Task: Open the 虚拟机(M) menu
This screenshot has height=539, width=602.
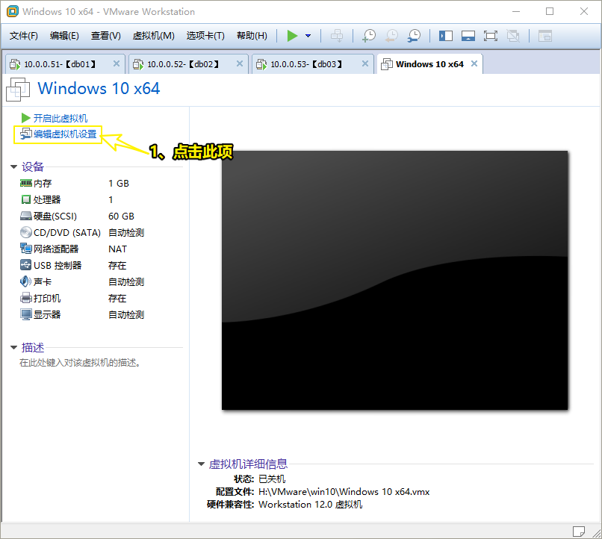Action: click(154, 36)
